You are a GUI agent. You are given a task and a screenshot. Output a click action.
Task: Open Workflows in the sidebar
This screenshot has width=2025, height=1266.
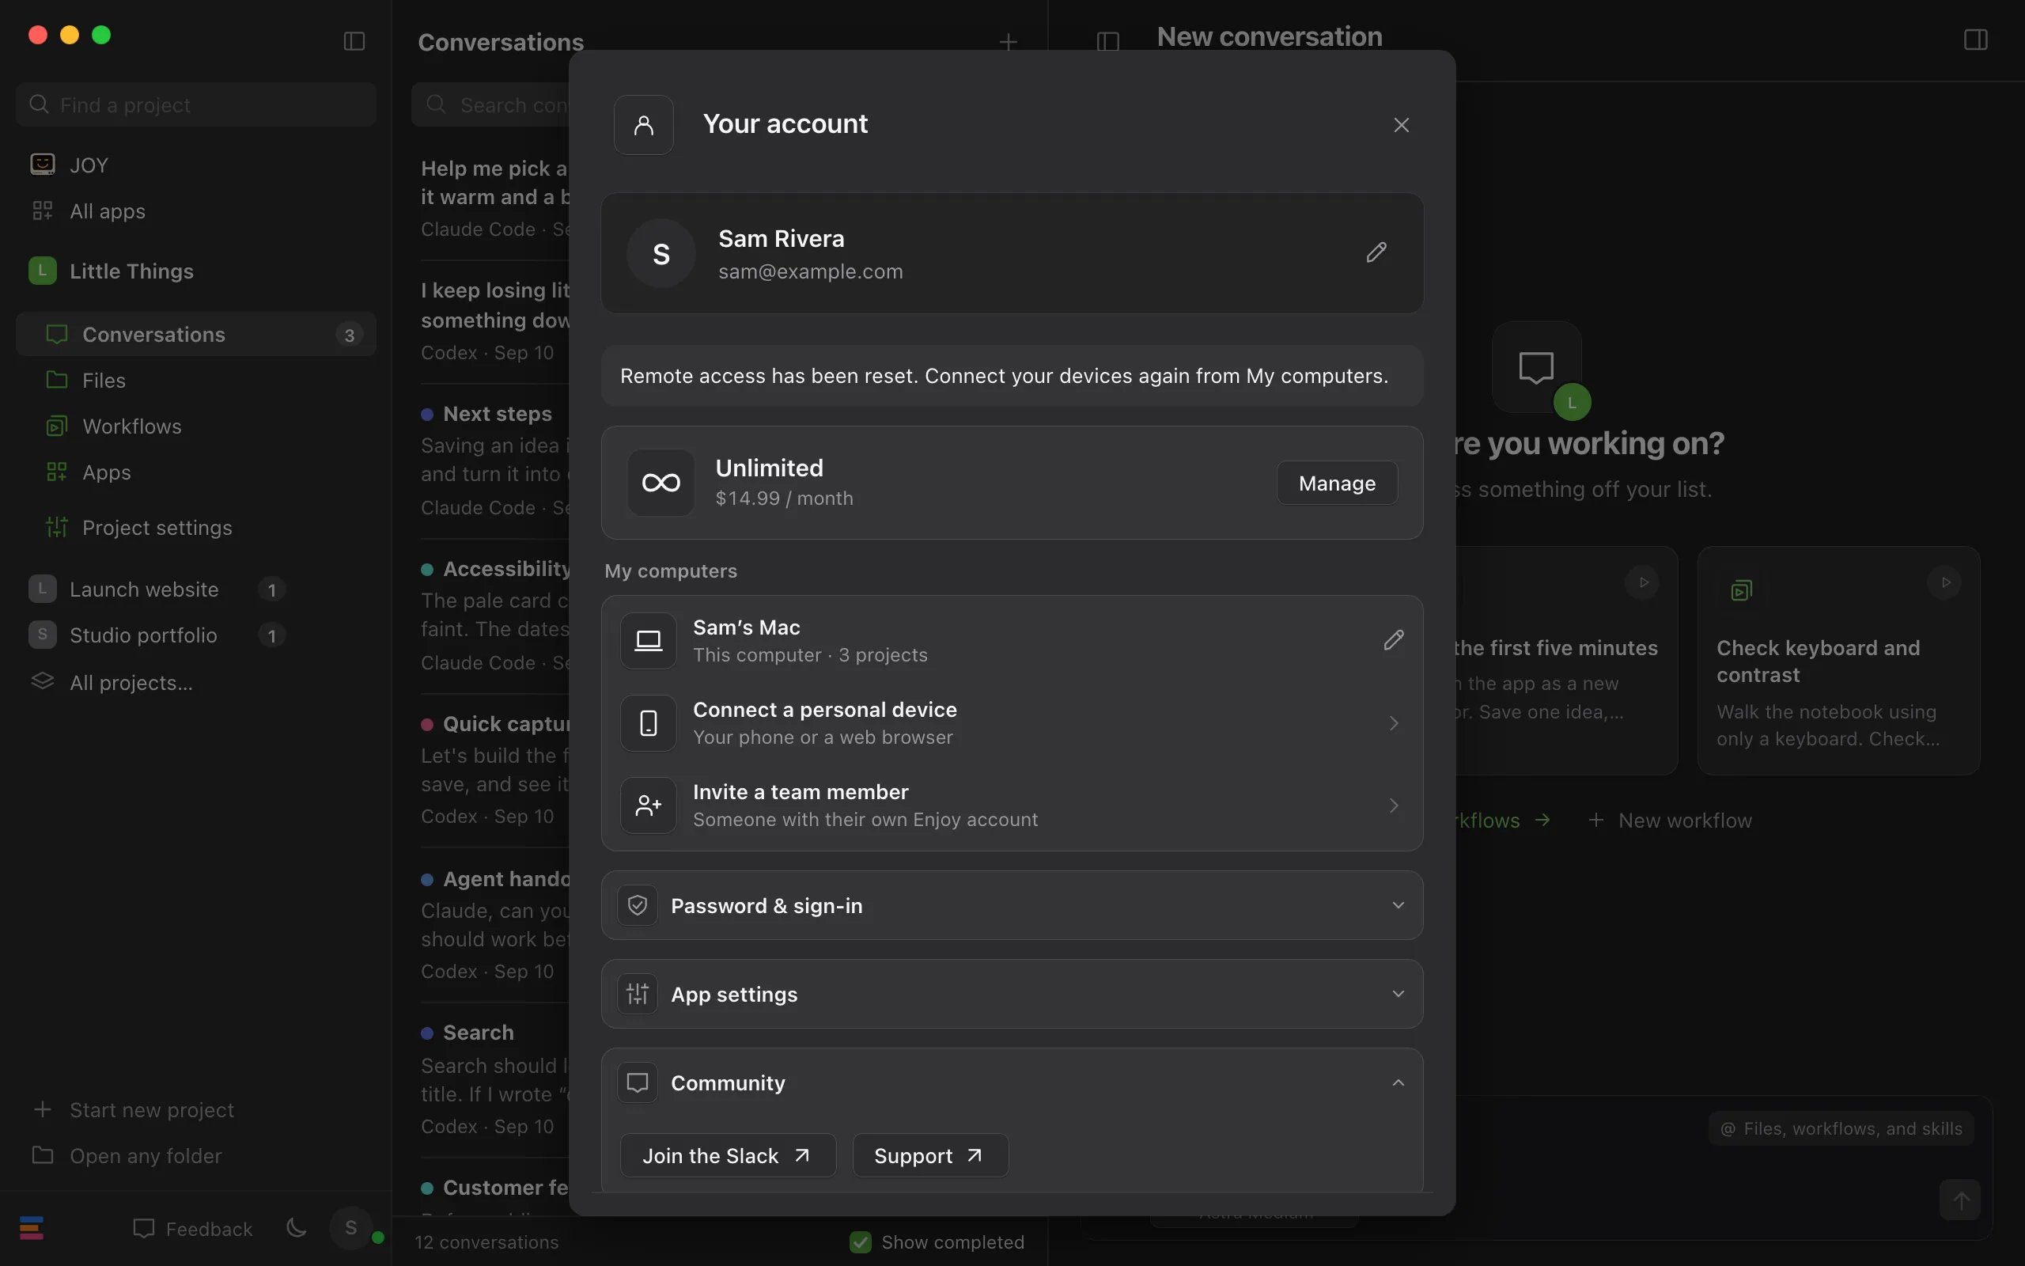coord(196,426)
